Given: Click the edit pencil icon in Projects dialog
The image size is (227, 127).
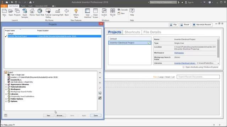Looking at the screenshot, I should click(100, 88).
